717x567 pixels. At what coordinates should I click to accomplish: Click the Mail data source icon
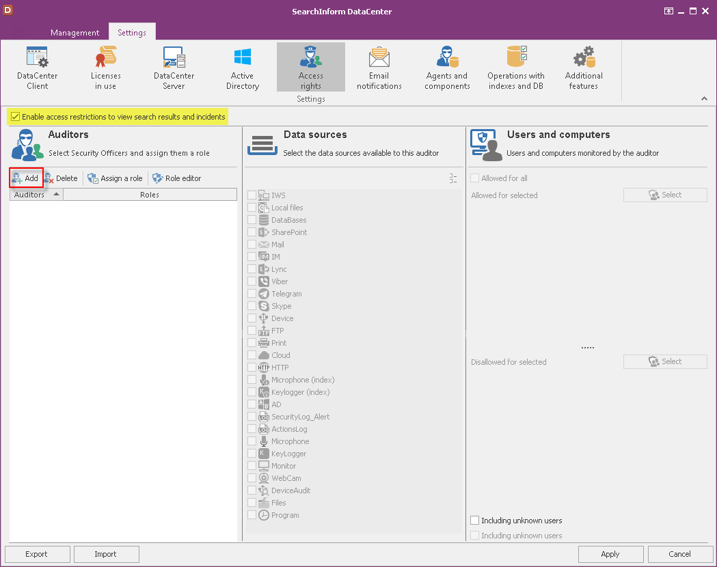click(x=264, y=245)
